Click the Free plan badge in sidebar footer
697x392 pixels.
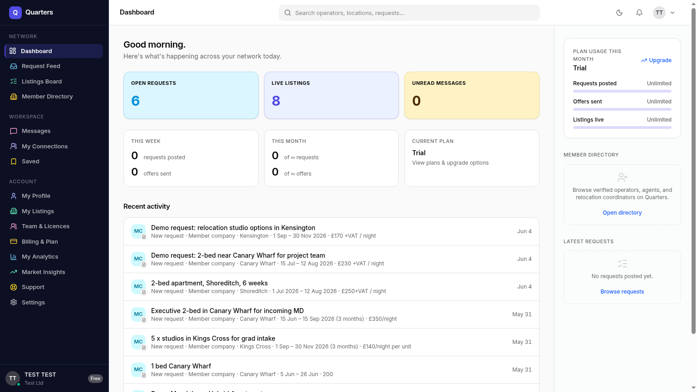(x=95, y=378)
